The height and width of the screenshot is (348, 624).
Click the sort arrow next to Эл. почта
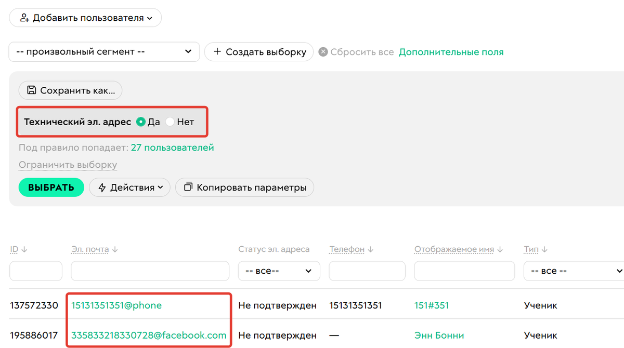point(114,249)
